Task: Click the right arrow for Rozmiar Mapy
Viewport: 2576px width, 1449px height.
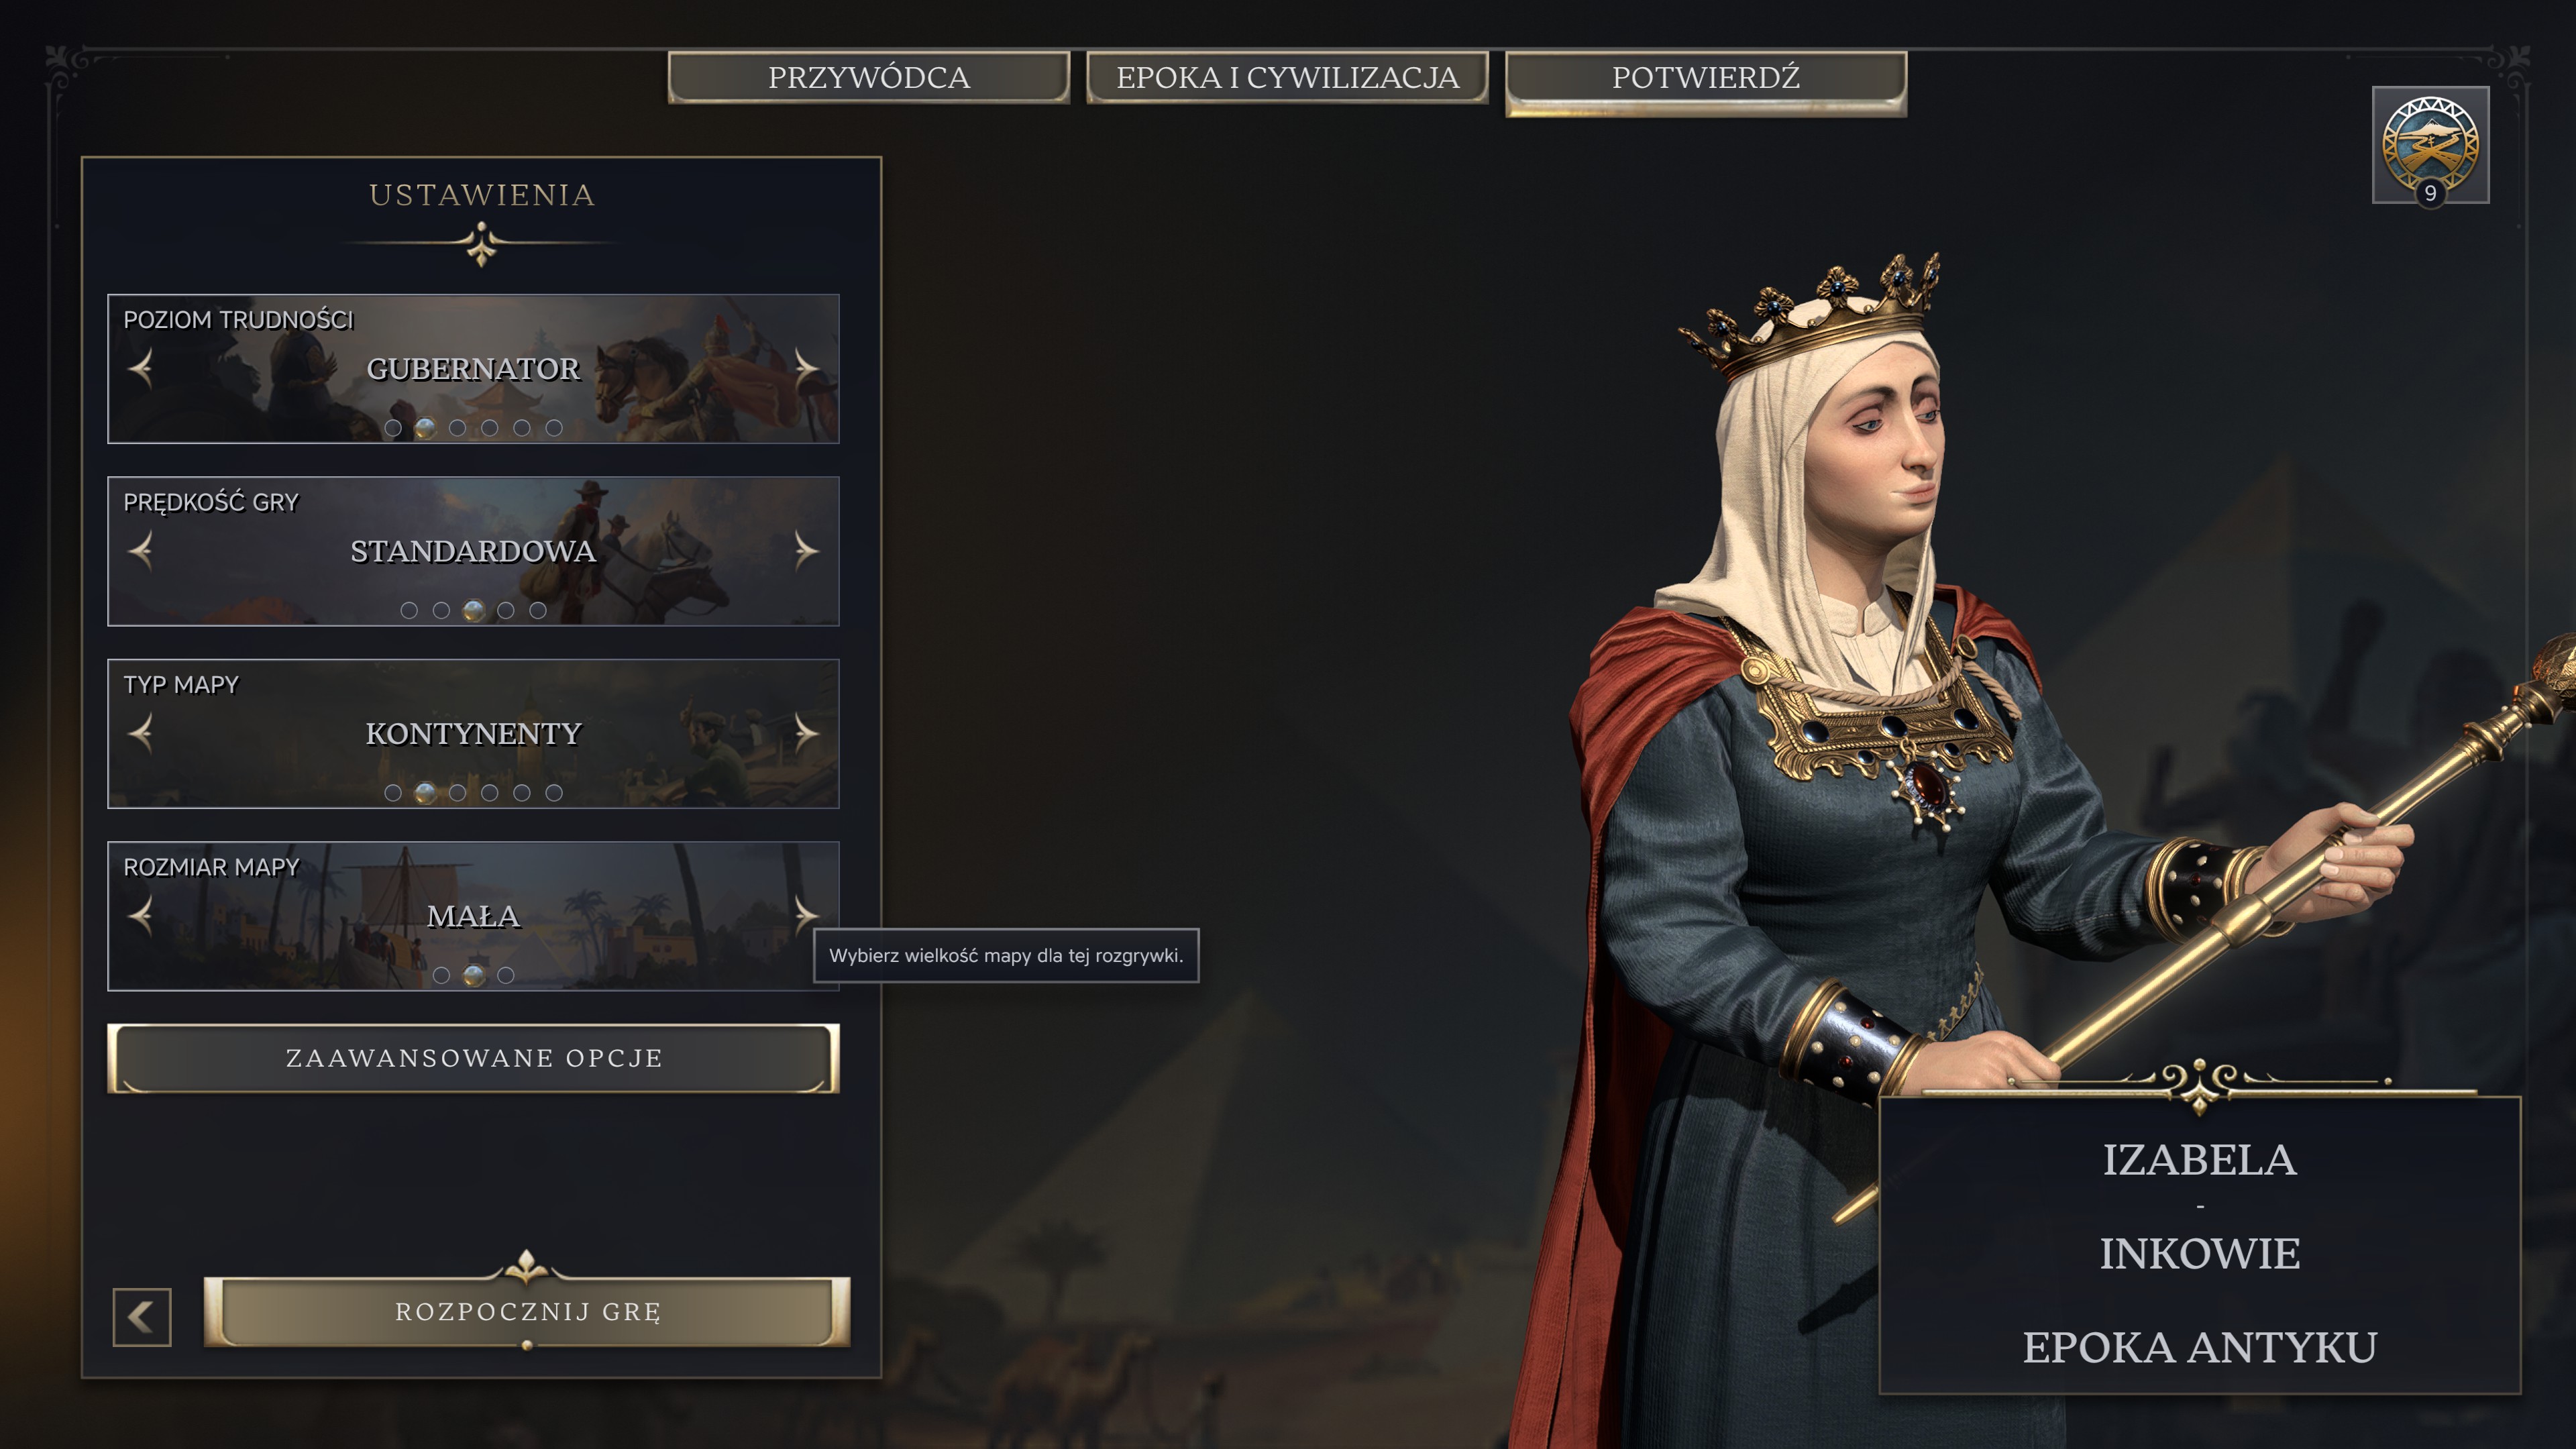Action: pyautogui.click(x=806, y=915)
